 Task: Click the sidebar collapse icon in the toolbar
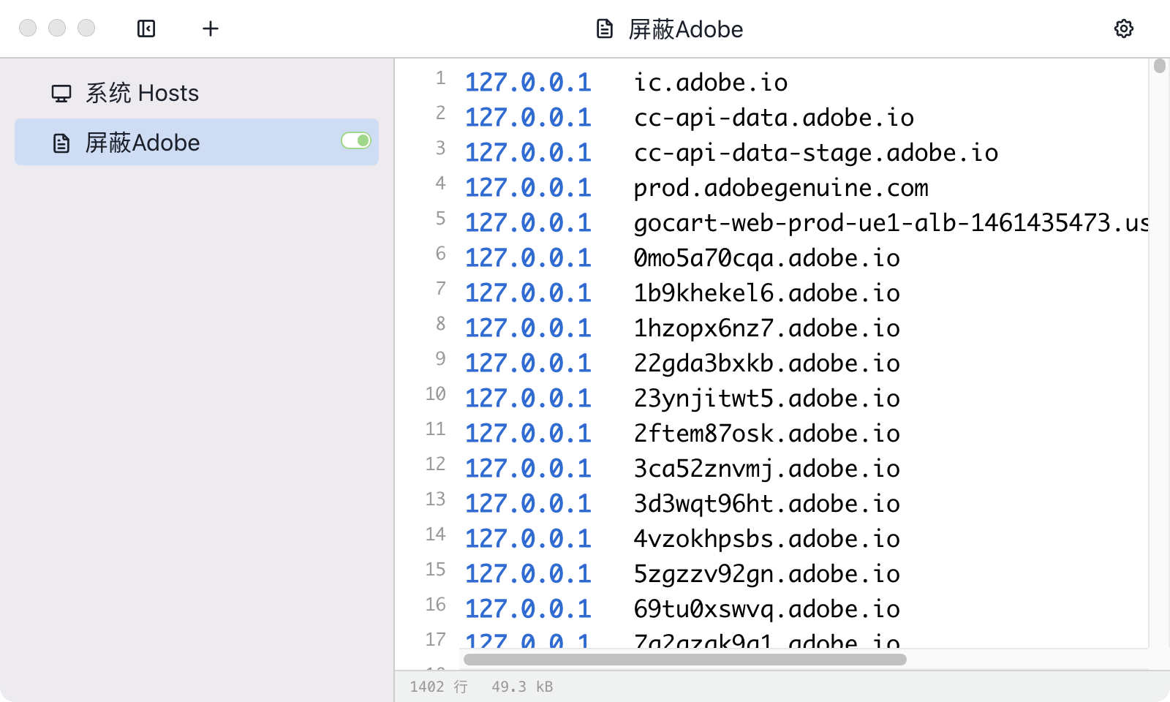[x=146, y=29]
